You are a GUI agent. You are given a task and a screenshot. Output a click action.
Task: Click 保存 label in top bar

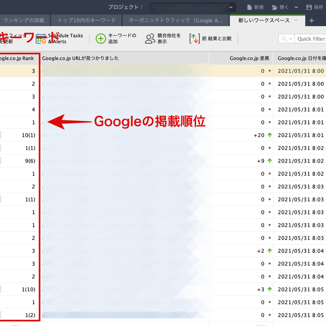pyautogui.click(x=318, y=7)
